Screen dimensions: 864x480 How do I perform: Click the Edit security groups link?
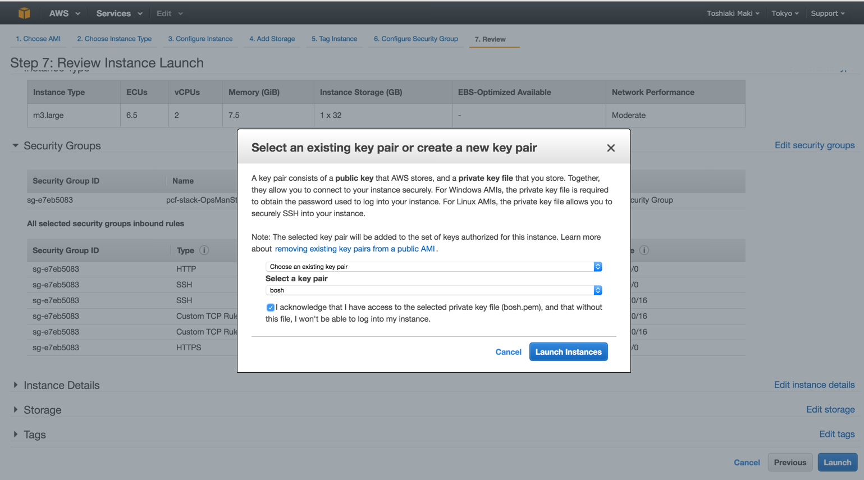point(814,145)
